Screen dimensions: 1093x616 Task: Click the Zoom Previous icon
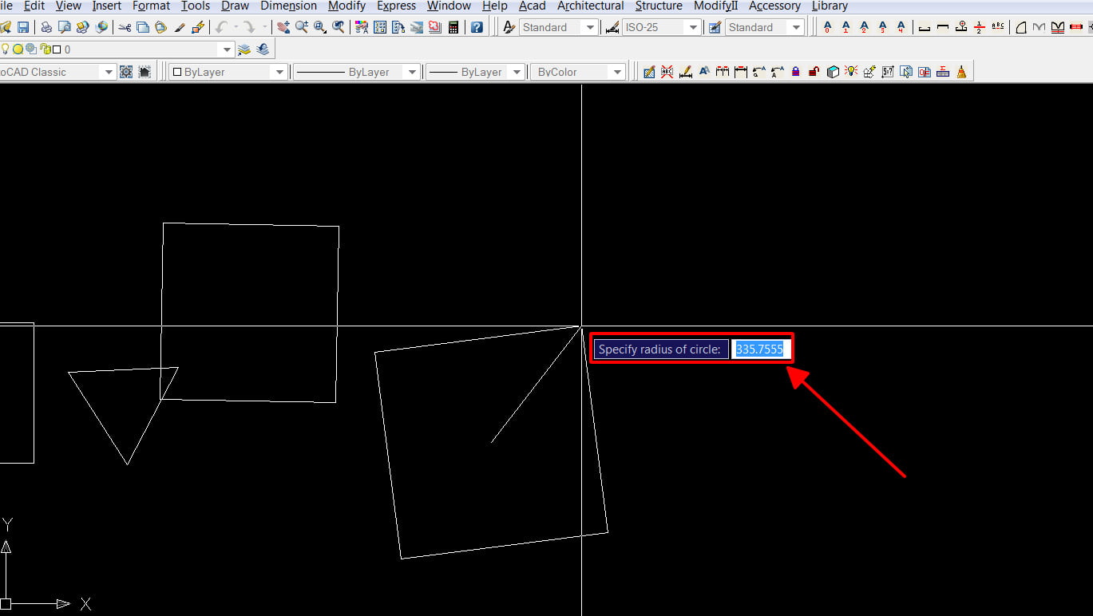pos(339,27)
